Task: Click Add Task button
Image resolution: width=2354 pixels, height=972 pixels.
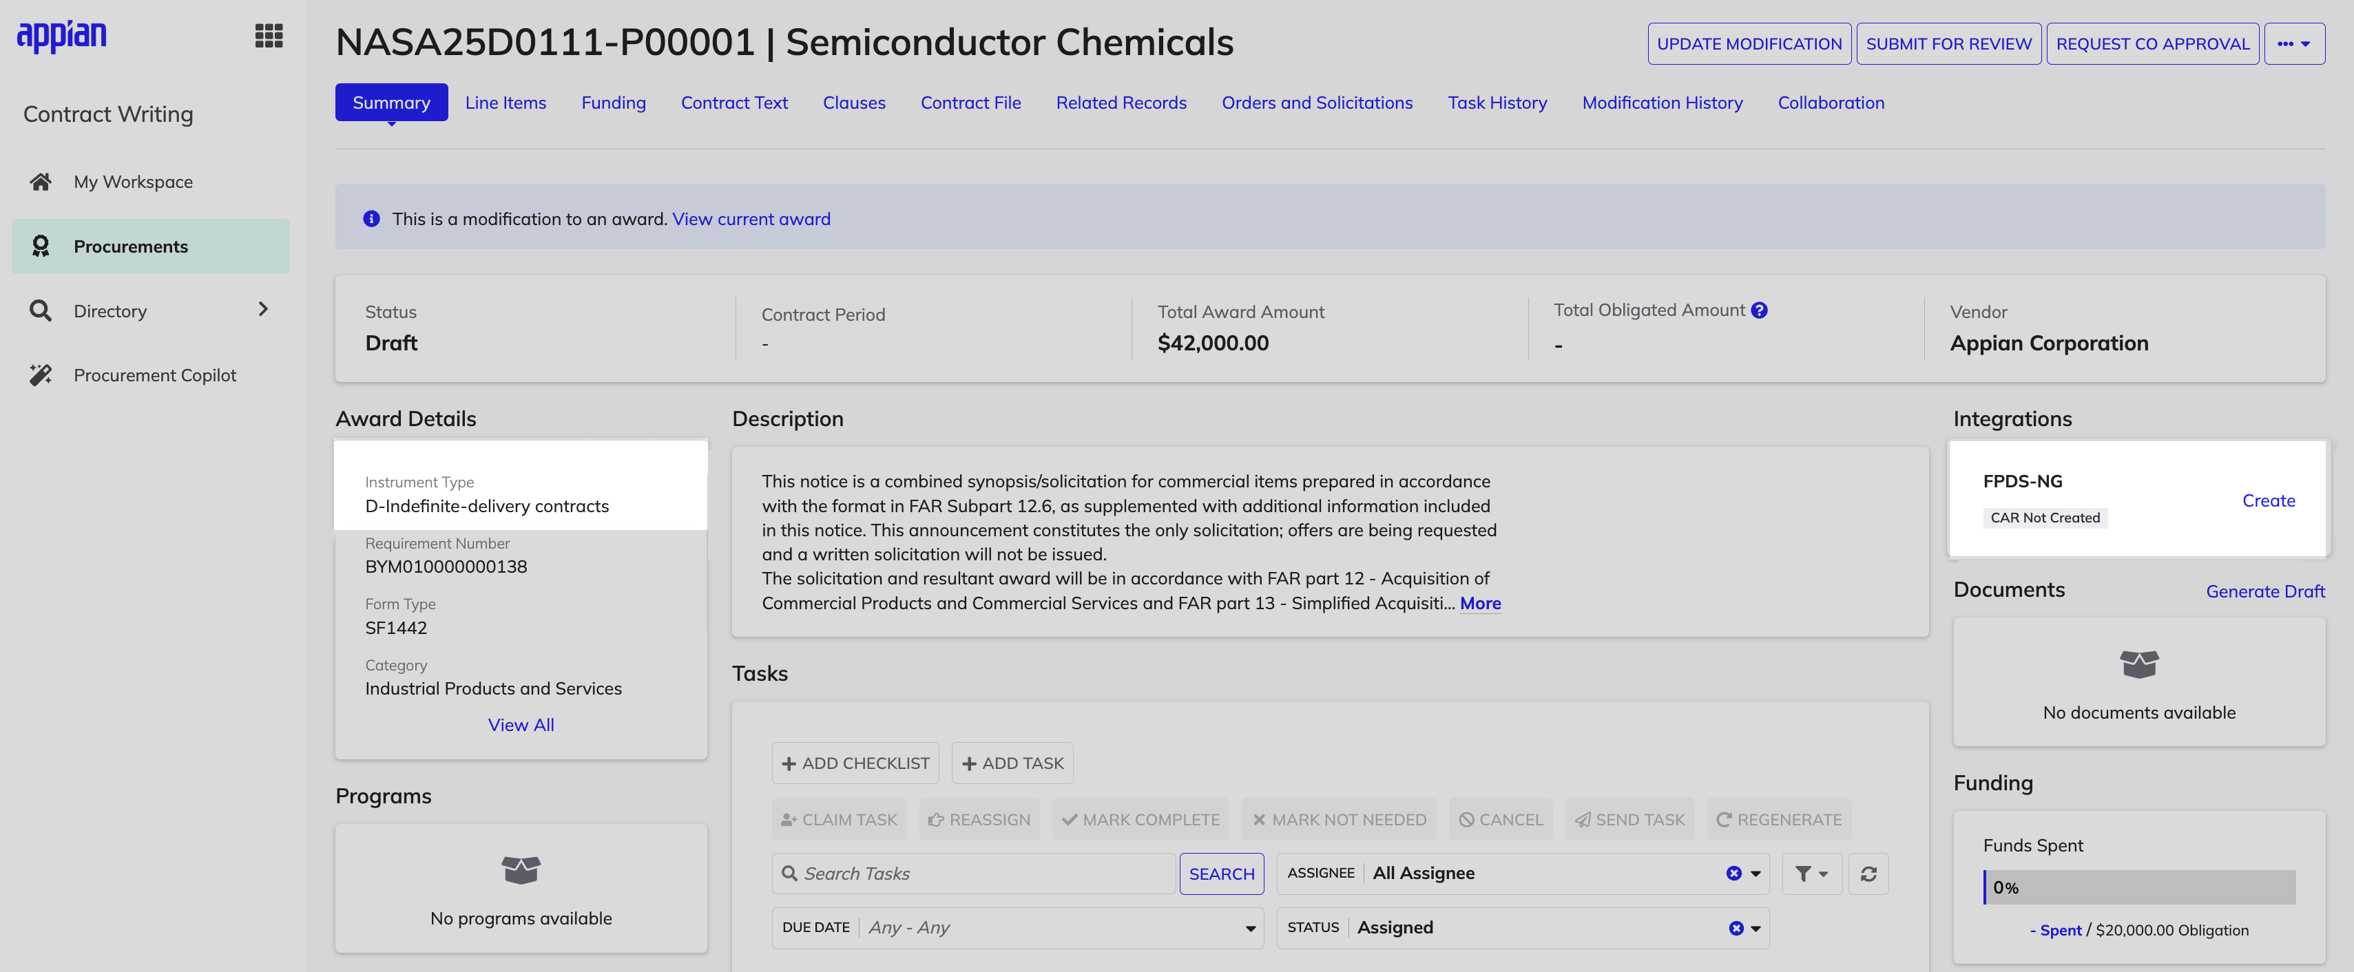Action: [1012, 763]
